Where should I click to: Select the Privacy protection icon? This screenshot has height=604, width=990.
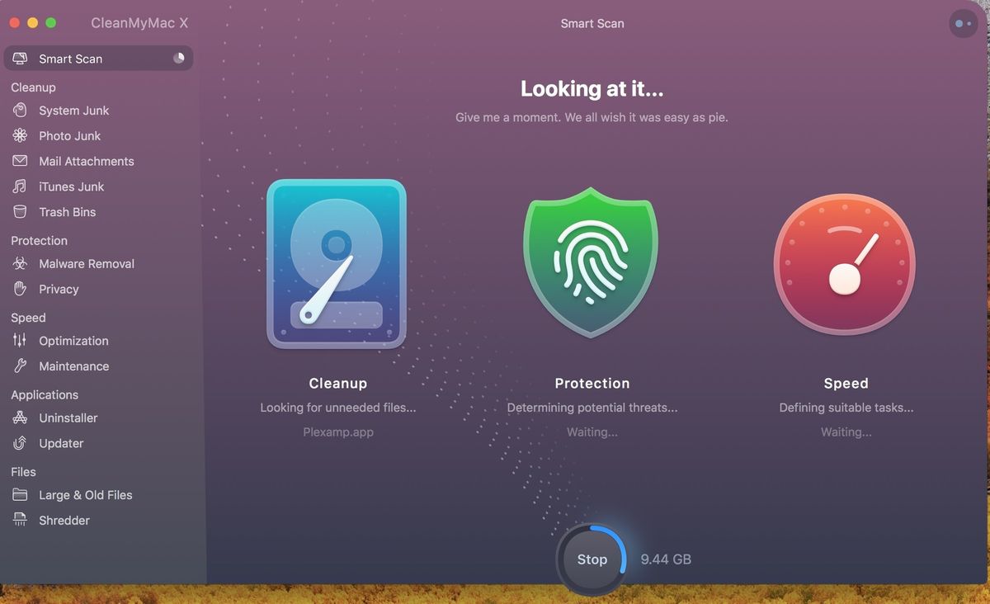(x=21, y=289)
